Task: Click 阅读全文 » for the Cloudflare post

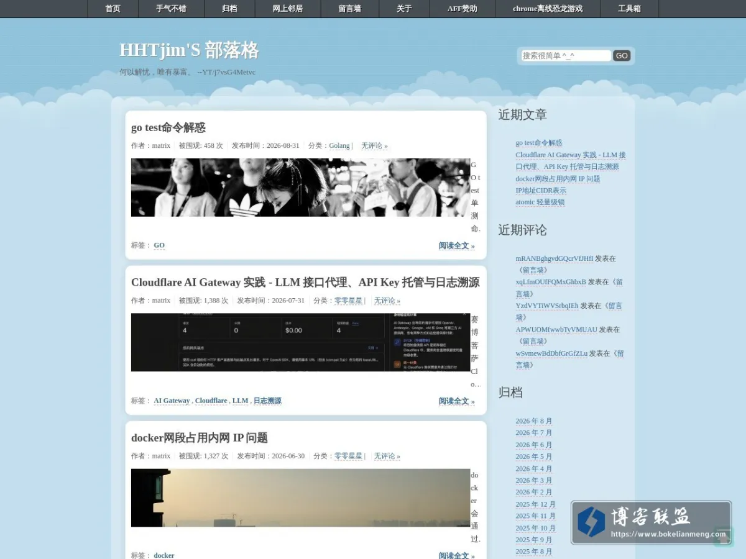Action: (x=456, y=401)
